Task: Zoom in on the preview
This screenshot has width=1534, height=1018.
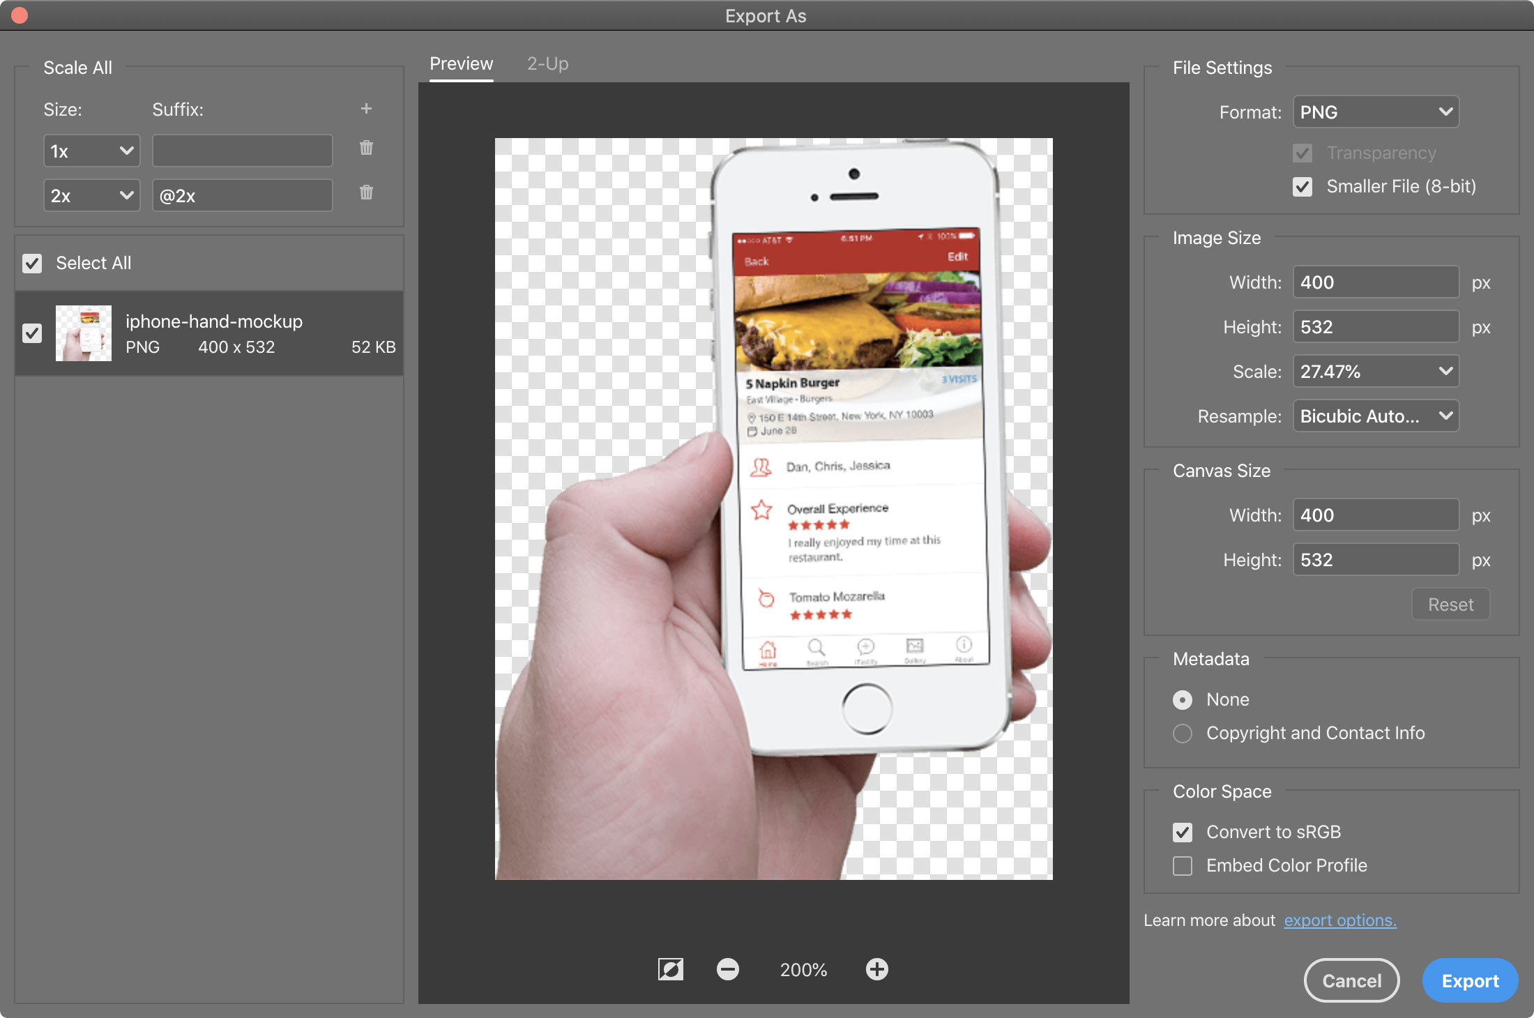Action: click(877, 969)
